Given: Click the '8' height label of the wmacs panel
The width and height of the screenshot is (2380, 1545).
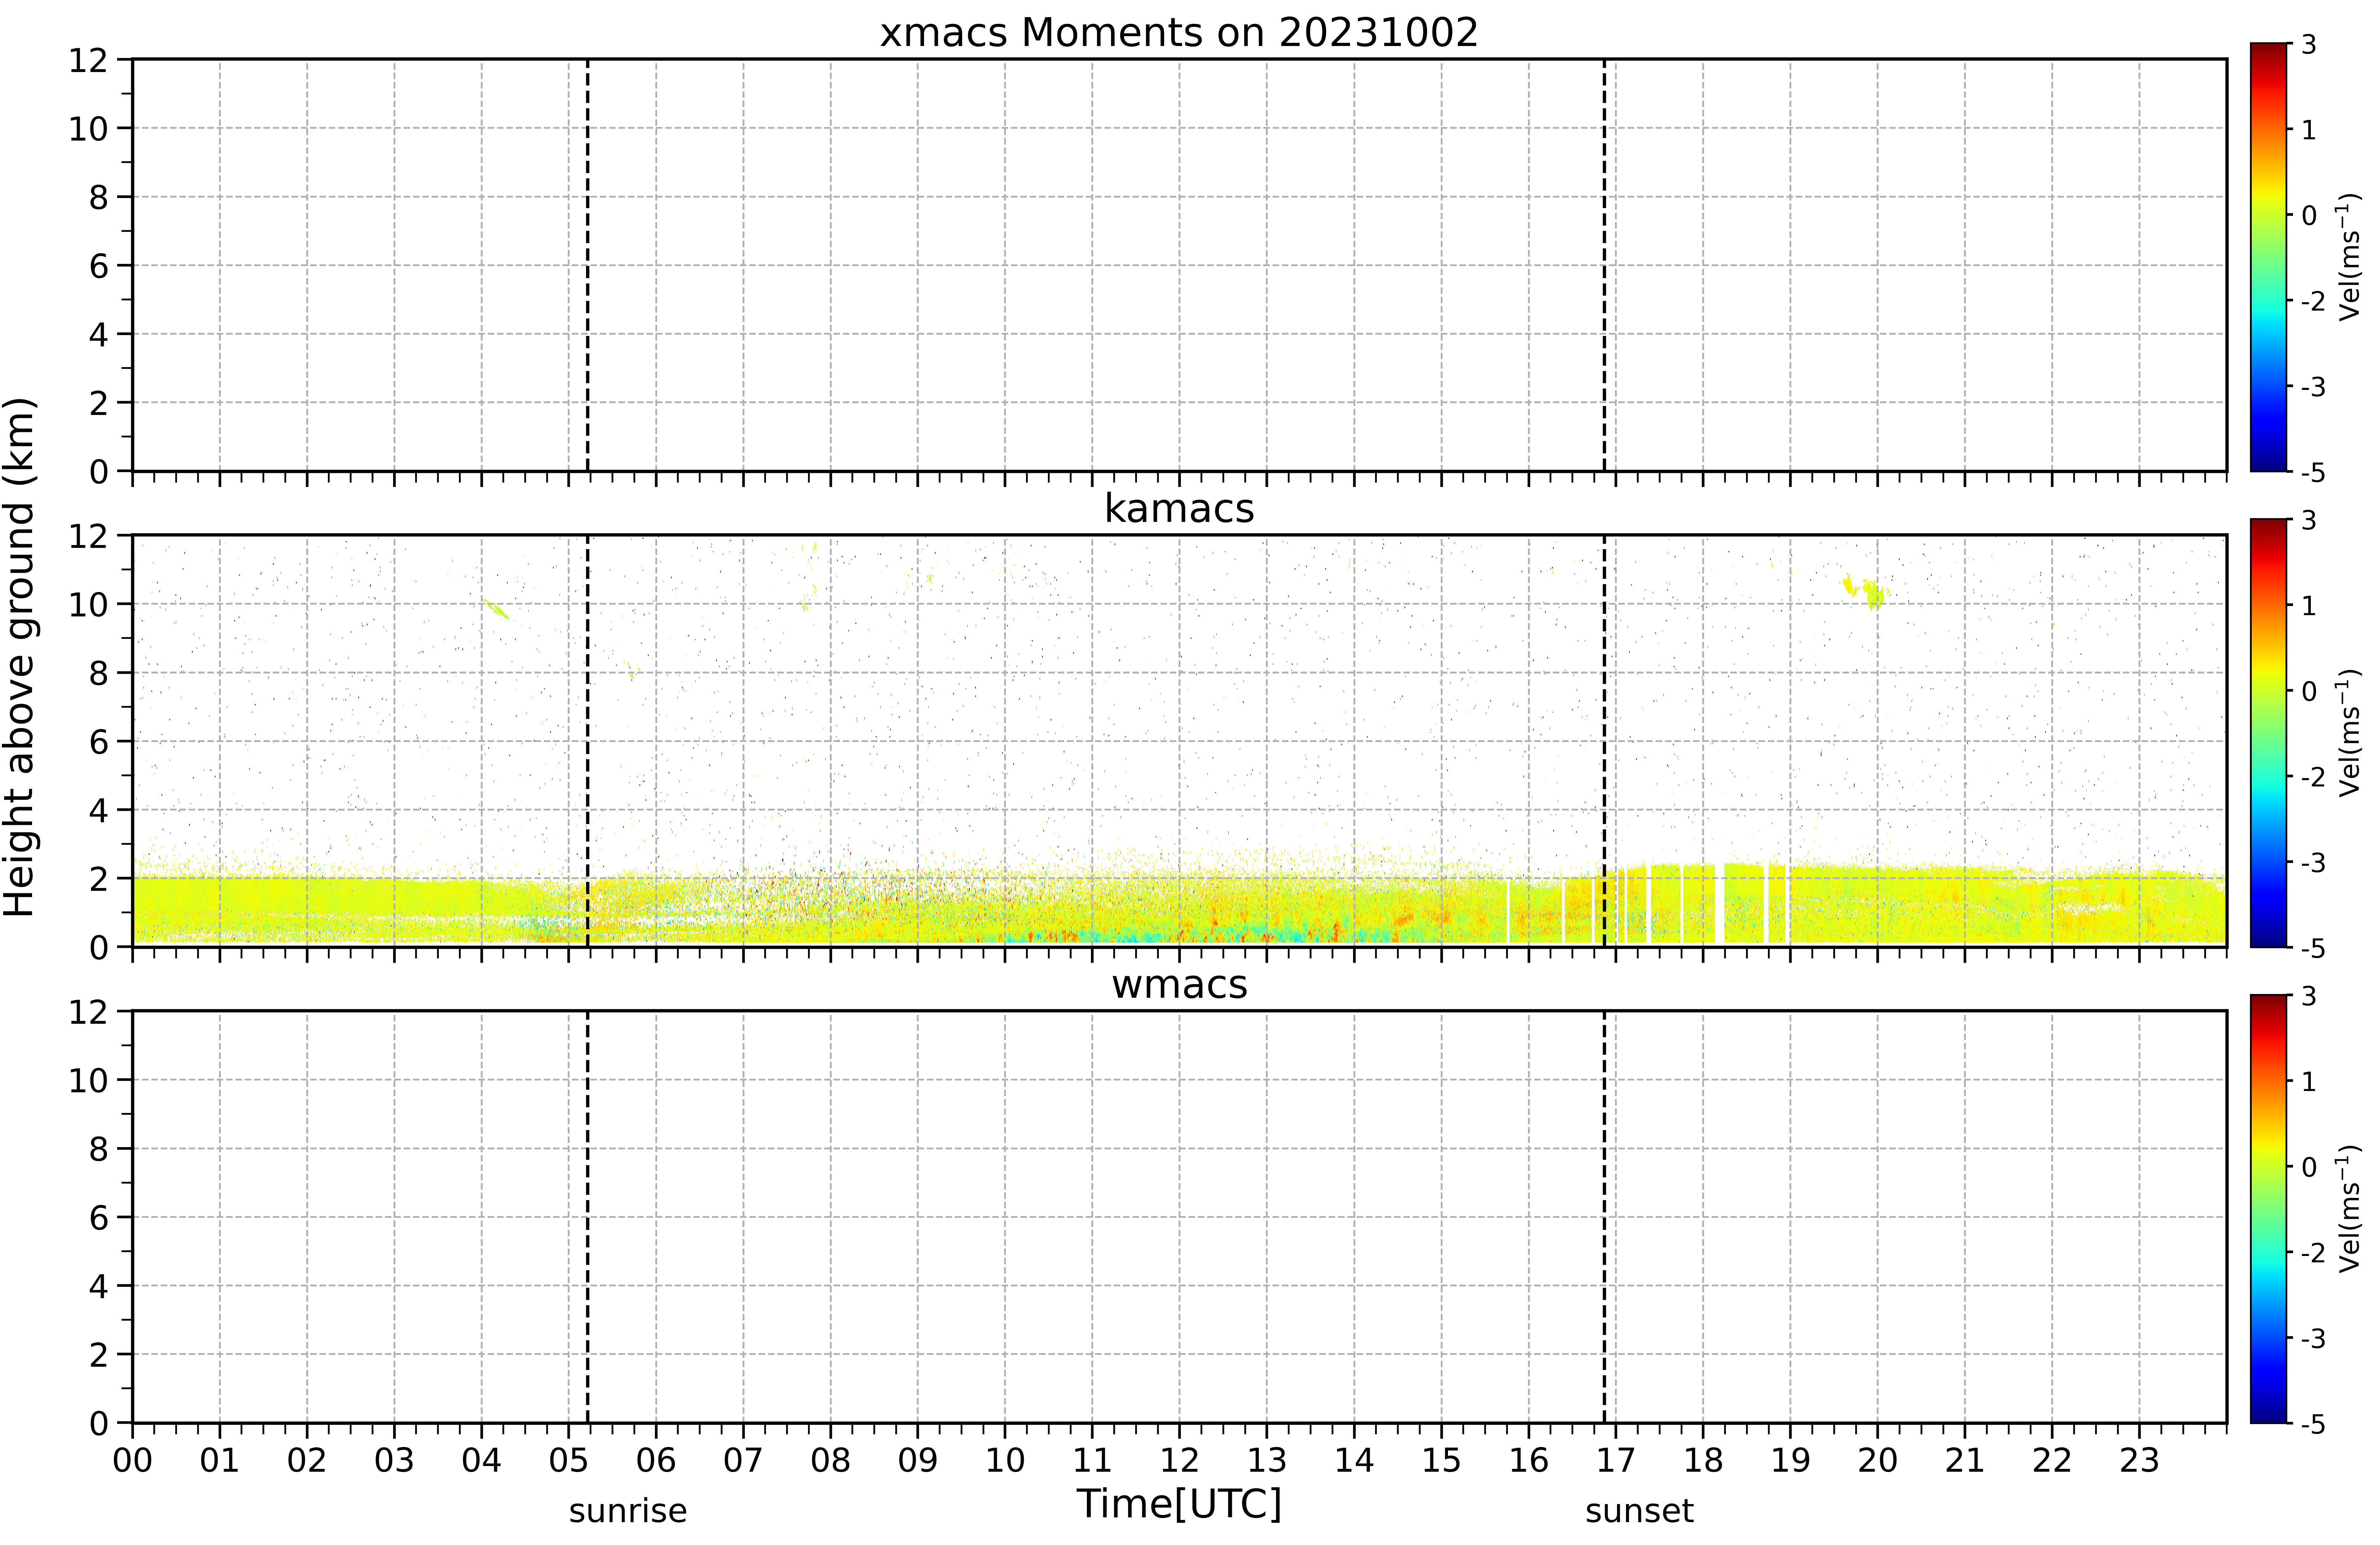Looking at the screenshot, I should coord(98,1149).
